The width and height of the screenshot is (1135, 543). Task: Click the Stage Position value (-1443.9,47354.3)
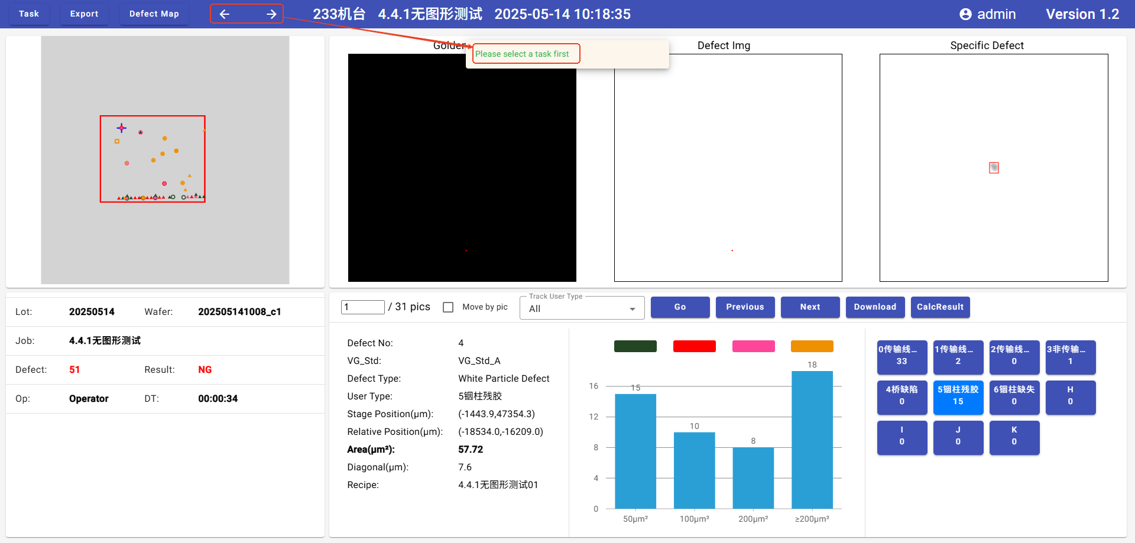pyautogui.click(x=497, y=414)
